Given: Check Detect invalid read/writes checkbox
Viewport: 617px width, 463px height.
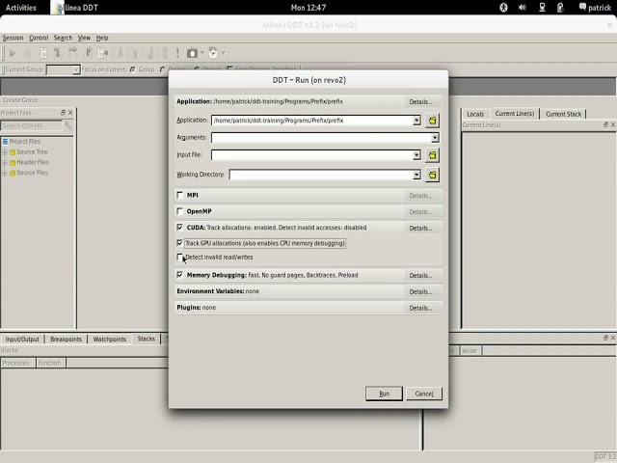Looking at the screenshot, I should click(x=180, y=258).
